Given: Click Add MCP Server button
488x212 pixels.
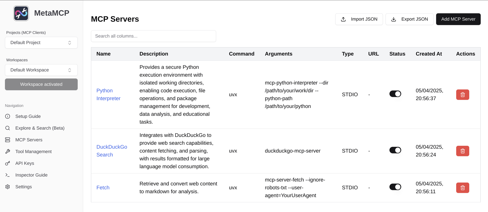Looking at the screenshot, I should 458,19.
